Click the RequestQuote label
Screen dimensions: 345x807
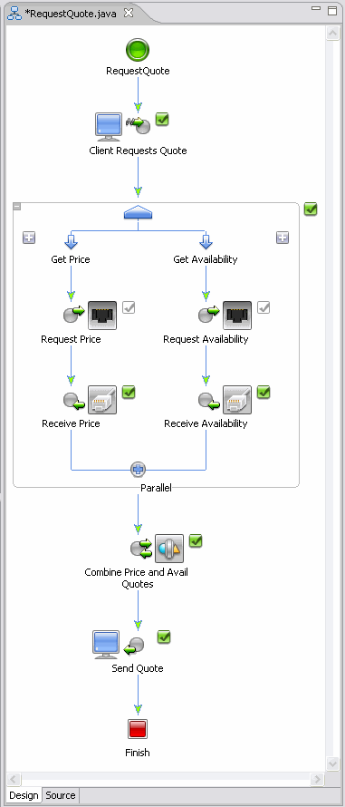coord(138,71)
